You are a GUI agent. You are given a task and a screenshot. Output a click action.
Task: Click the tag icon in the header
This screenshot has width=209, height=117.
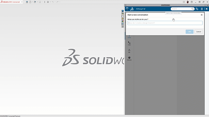[197, 9]
